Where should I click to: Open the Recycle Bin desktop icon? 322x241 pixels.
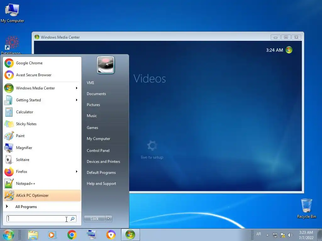(x=306, y=208)
